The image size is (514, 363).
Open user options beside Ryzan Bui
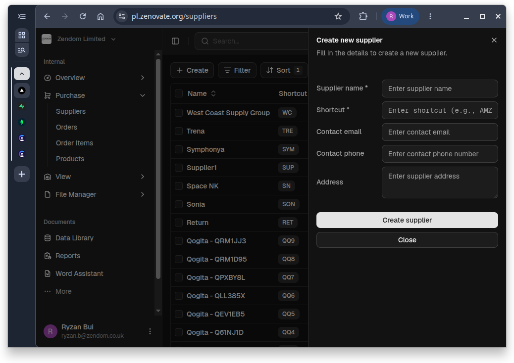(150, 331)
